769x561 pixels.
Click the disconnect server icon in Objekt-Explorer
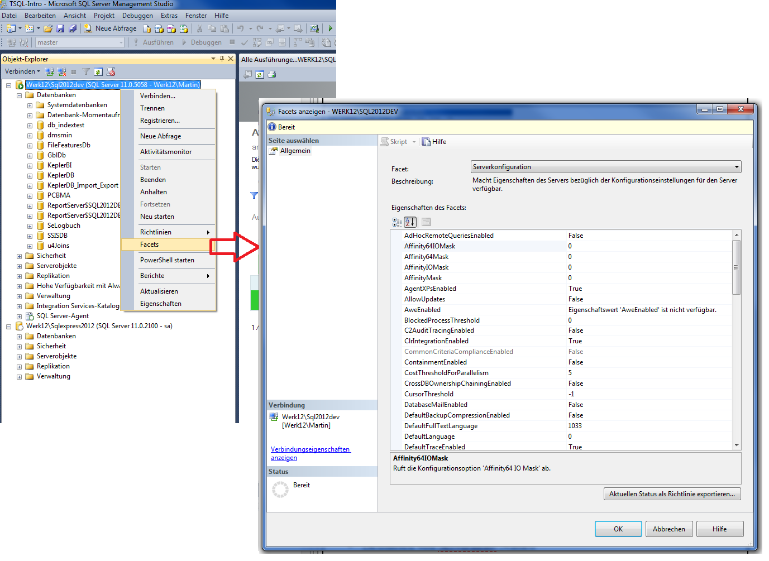[61, 71]
